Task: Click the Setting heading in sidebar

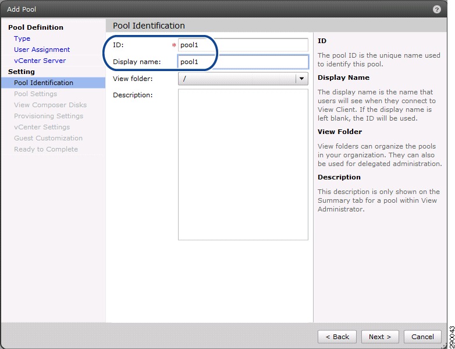Action: [22, 72]
